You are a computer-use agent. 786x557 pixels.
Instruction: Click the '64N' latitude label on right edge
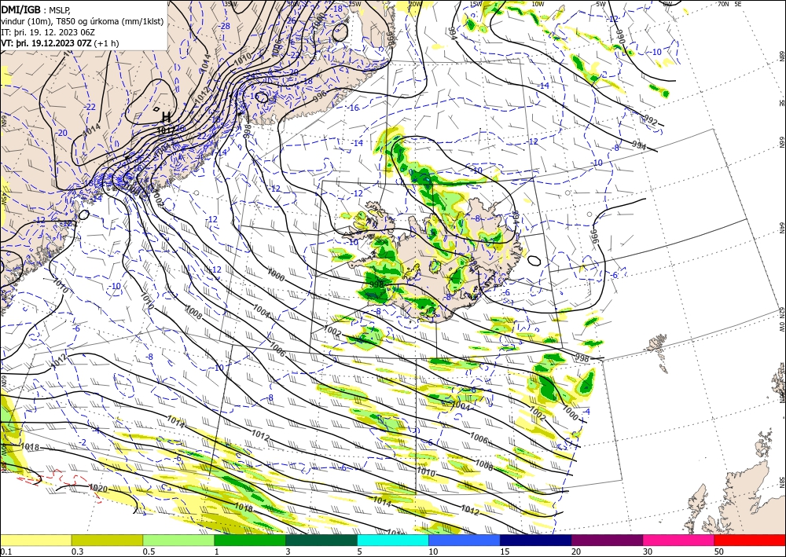pos(781,228)
